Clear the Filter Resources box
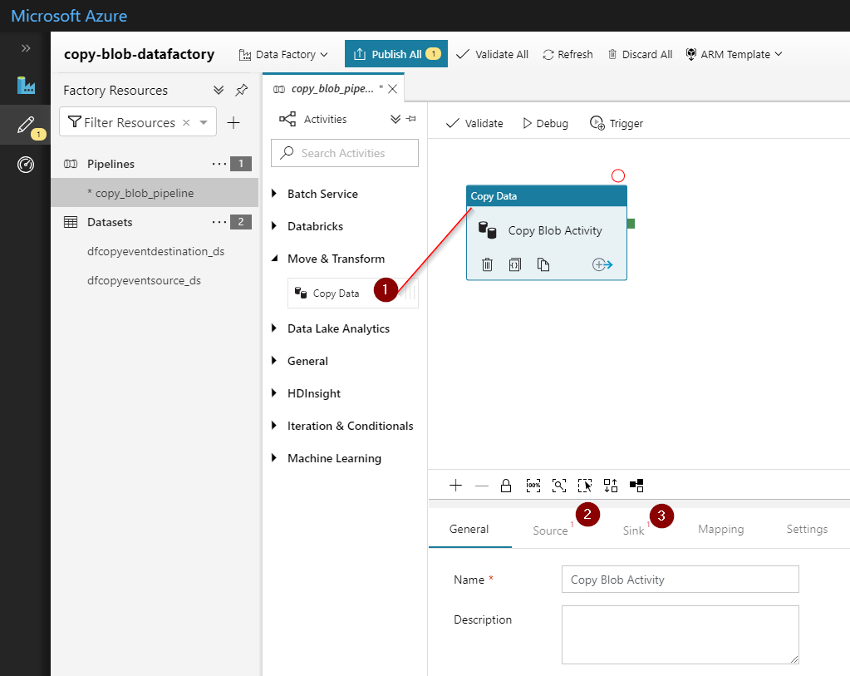 (x=186, y=122)
